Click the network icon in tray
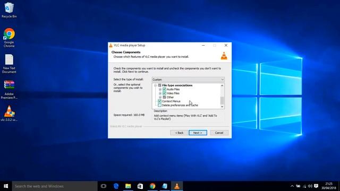Viewport: 340px width, 191px height. [304, 186]
